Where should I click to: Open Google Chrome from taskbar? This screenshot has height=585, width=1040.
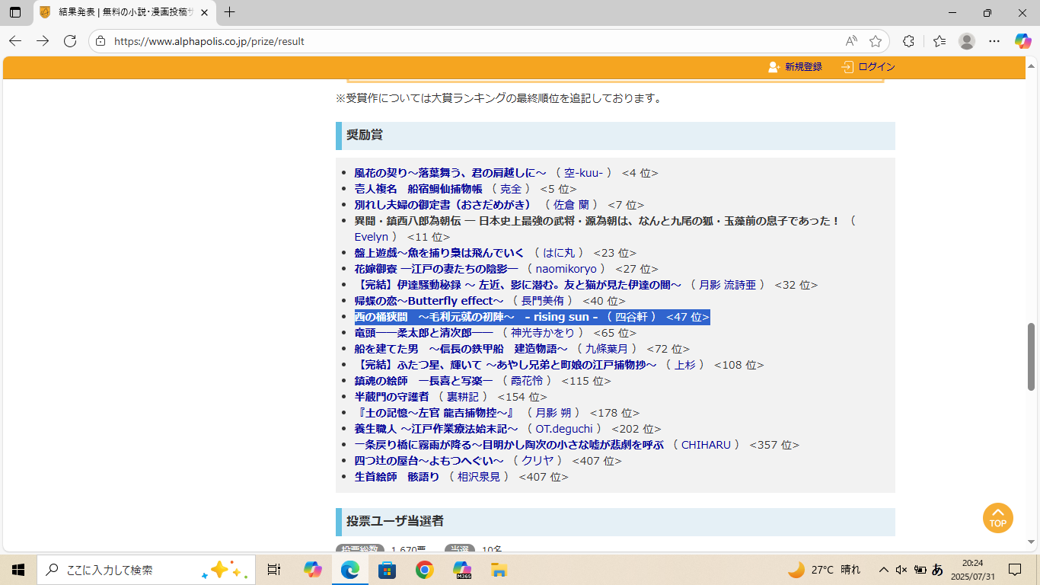425,570
